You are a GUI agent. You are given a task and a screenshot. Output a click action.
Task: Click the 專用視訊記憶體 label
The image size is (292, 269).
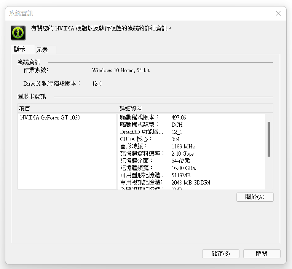(141, 182)
